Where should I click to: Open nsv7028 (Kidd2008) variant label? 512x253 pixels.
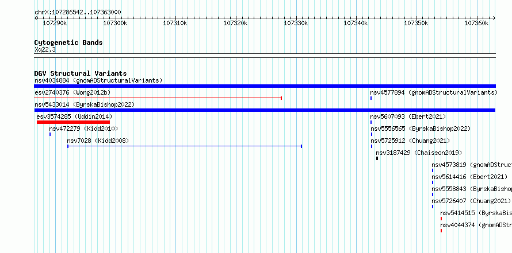point(98,141)
